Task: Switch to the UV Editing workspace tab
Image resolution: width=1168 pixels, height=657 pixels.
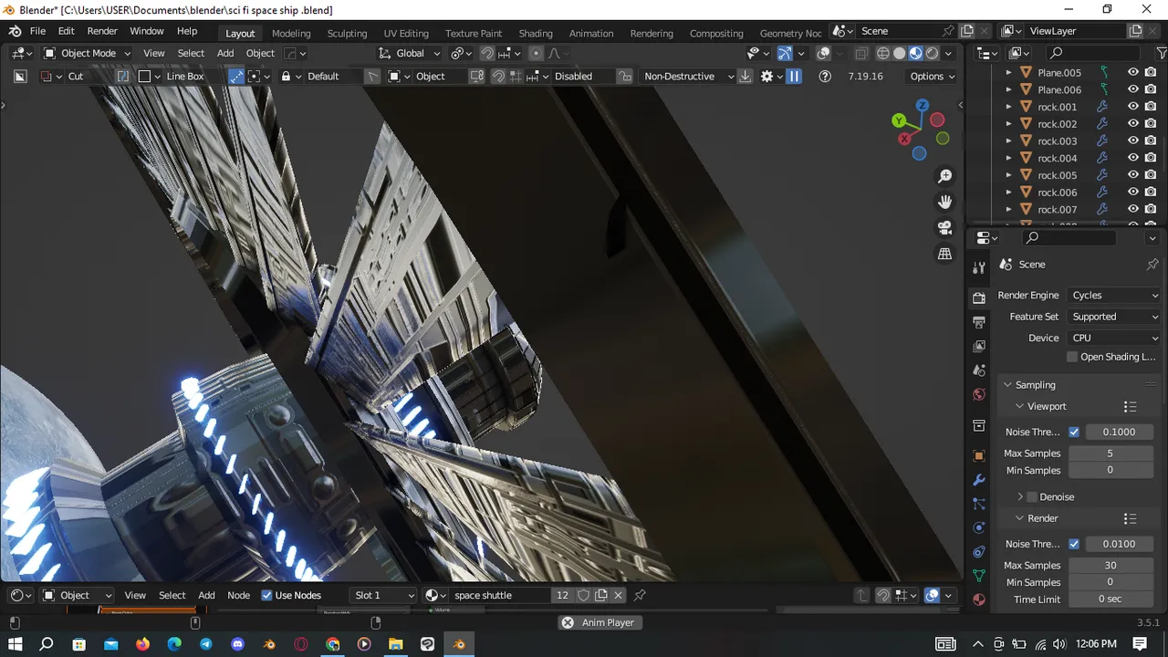Action: point(406,34)
